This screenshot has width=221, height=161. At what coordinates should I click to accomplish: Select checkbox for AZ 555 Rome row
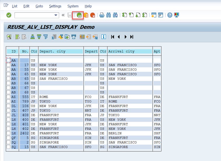coord(8,97)
